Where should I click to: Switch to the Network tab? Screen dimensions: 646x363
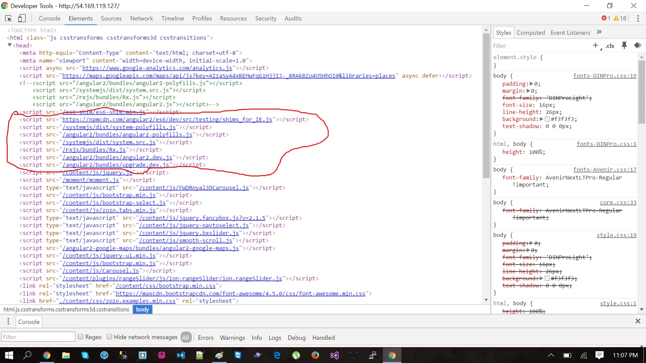[x=141, y=18]
